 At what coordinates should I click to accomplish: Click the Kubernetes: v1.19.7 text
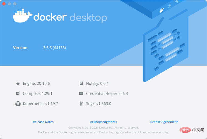point(40,104)
